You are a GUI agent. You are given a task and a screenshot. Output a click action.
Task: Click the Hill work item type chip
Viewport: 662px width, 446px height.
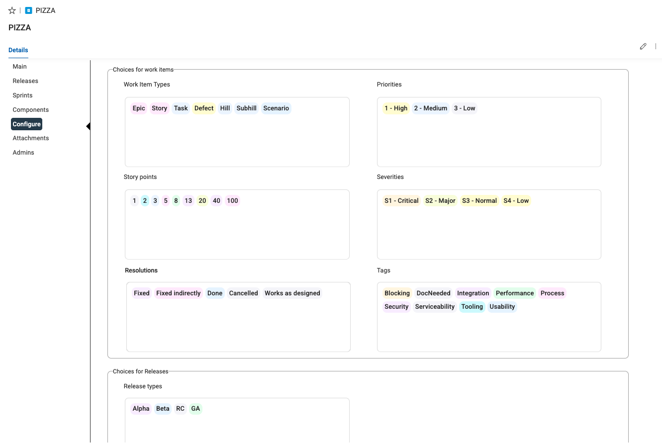(225, 108)
